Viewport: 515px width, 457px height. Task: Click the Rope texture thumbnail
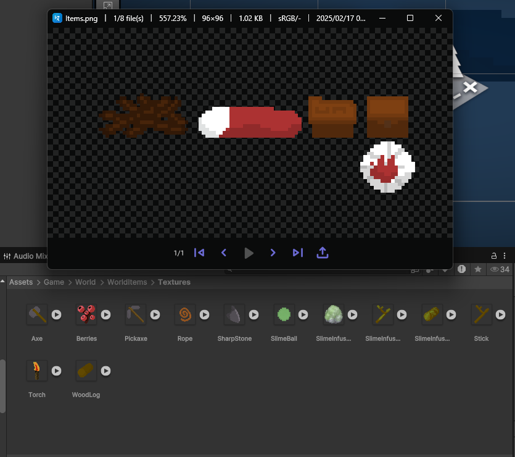pos(184,315)
